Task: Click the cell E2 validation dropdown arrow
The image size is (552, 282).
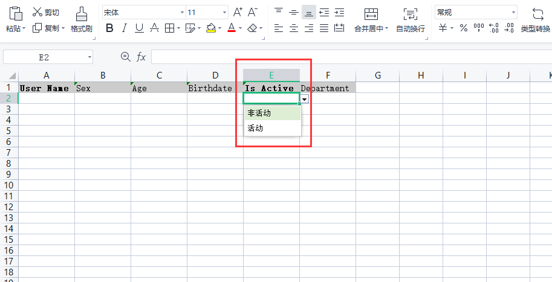Action: [x=305, y=100]
